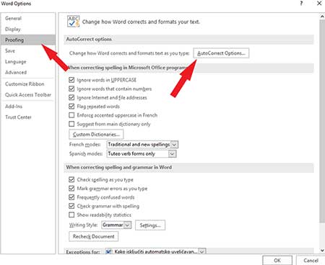
Task: Click the AutoCorrect Options button
Action: click(x=221, y=53)
